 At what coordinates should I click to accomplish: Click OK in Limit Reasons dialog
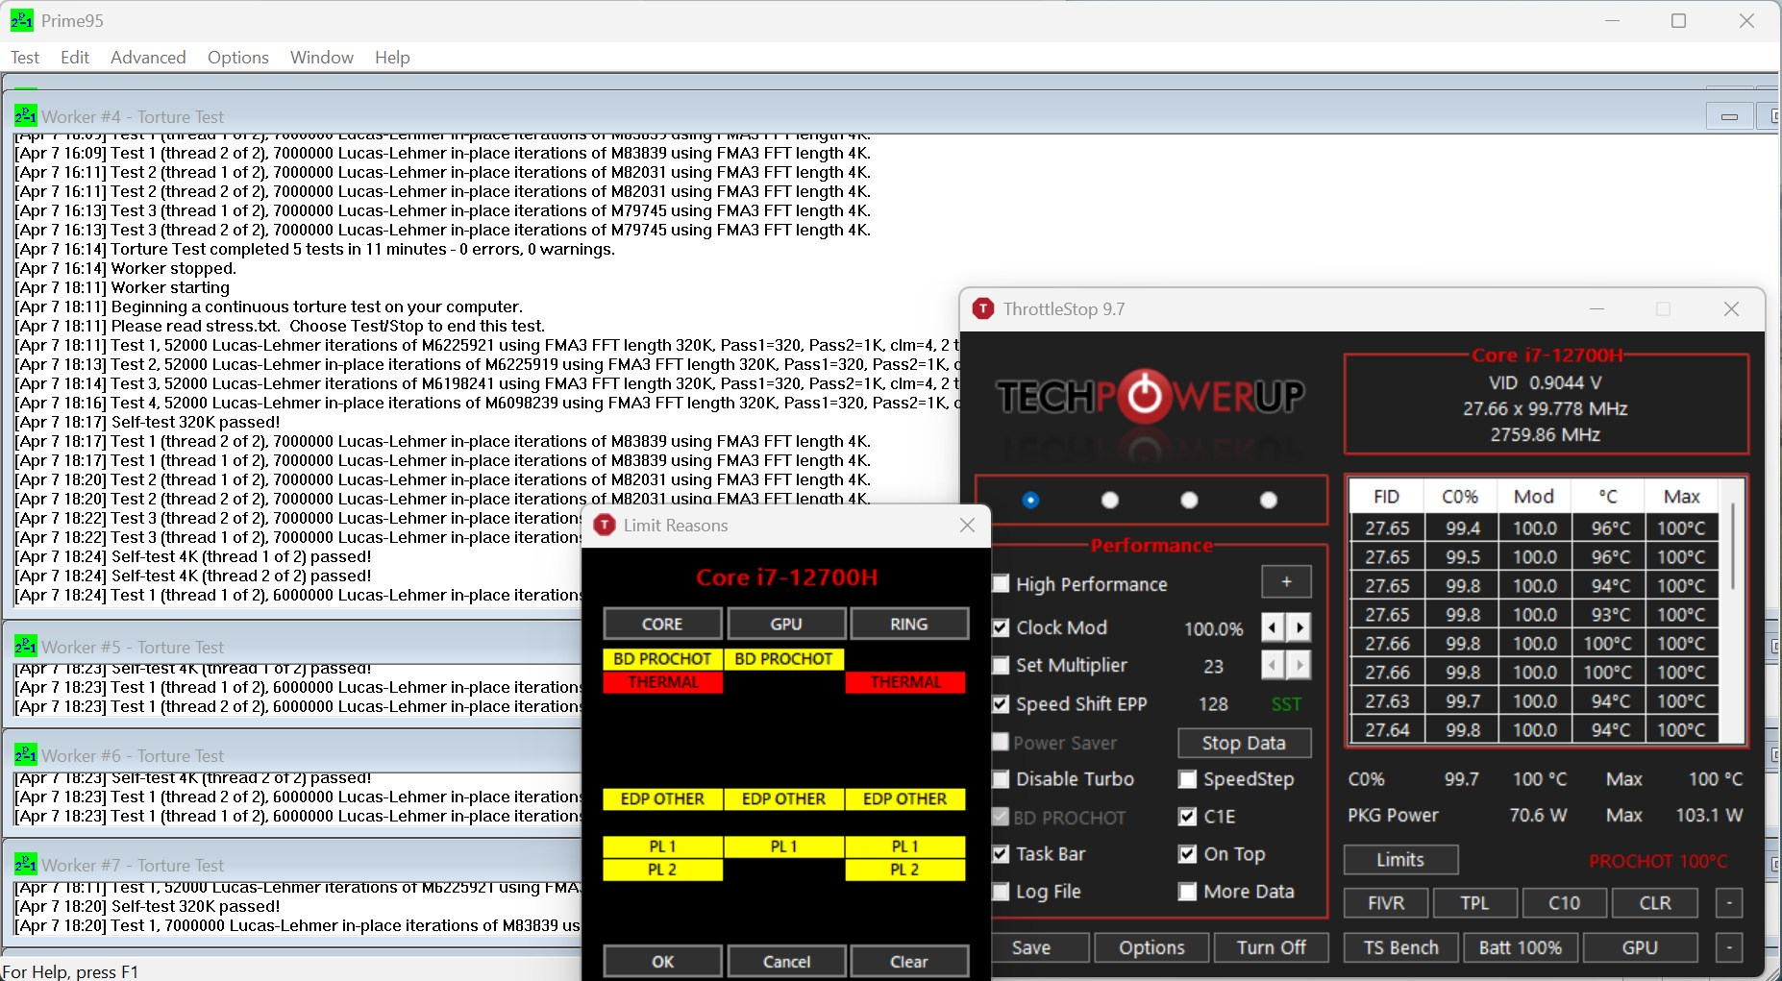[663, 961]
